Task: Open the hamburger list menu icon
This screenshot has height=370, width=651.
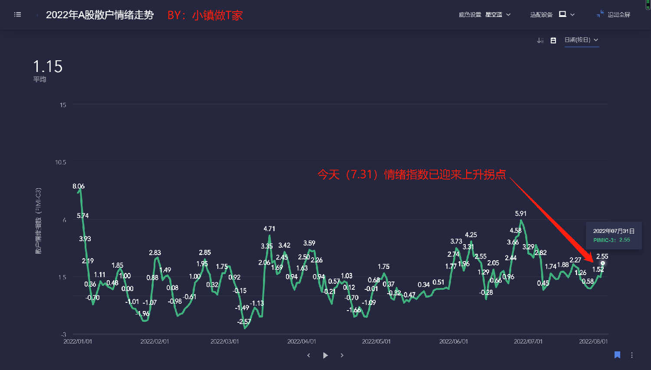Action: 17,15
